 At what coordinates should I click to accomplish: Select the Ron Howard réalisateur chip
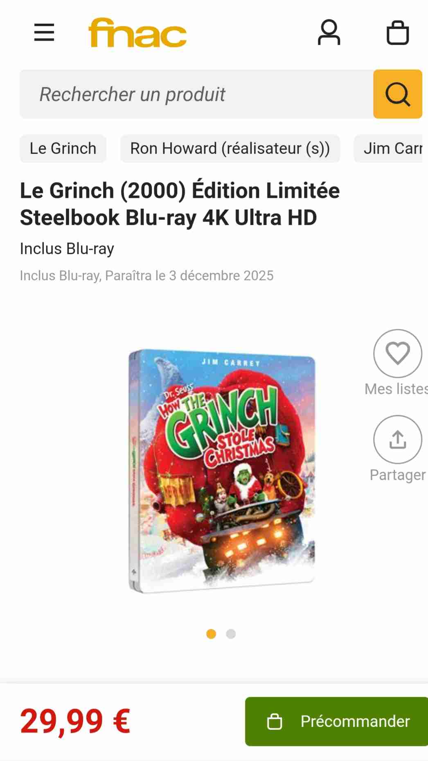[230, 149]
